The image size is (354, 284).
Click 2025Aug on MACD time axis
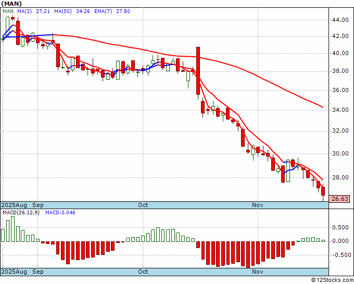pos(14,272)
